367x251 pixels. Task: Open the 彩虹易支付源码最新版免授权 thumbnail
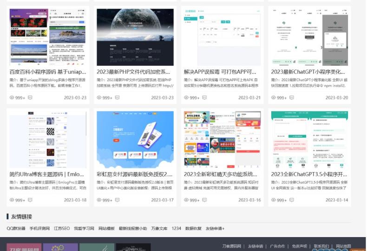135,139
